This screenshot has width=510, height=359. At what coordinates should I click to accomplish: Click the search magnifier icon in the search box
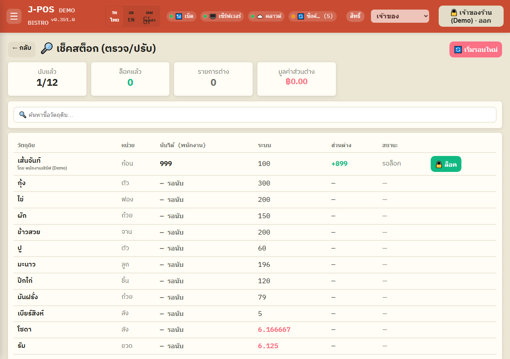(x=23, y=115)
